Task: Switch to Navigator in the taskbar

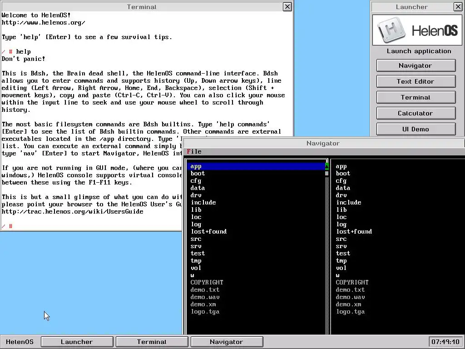Action: pos(227,342)
